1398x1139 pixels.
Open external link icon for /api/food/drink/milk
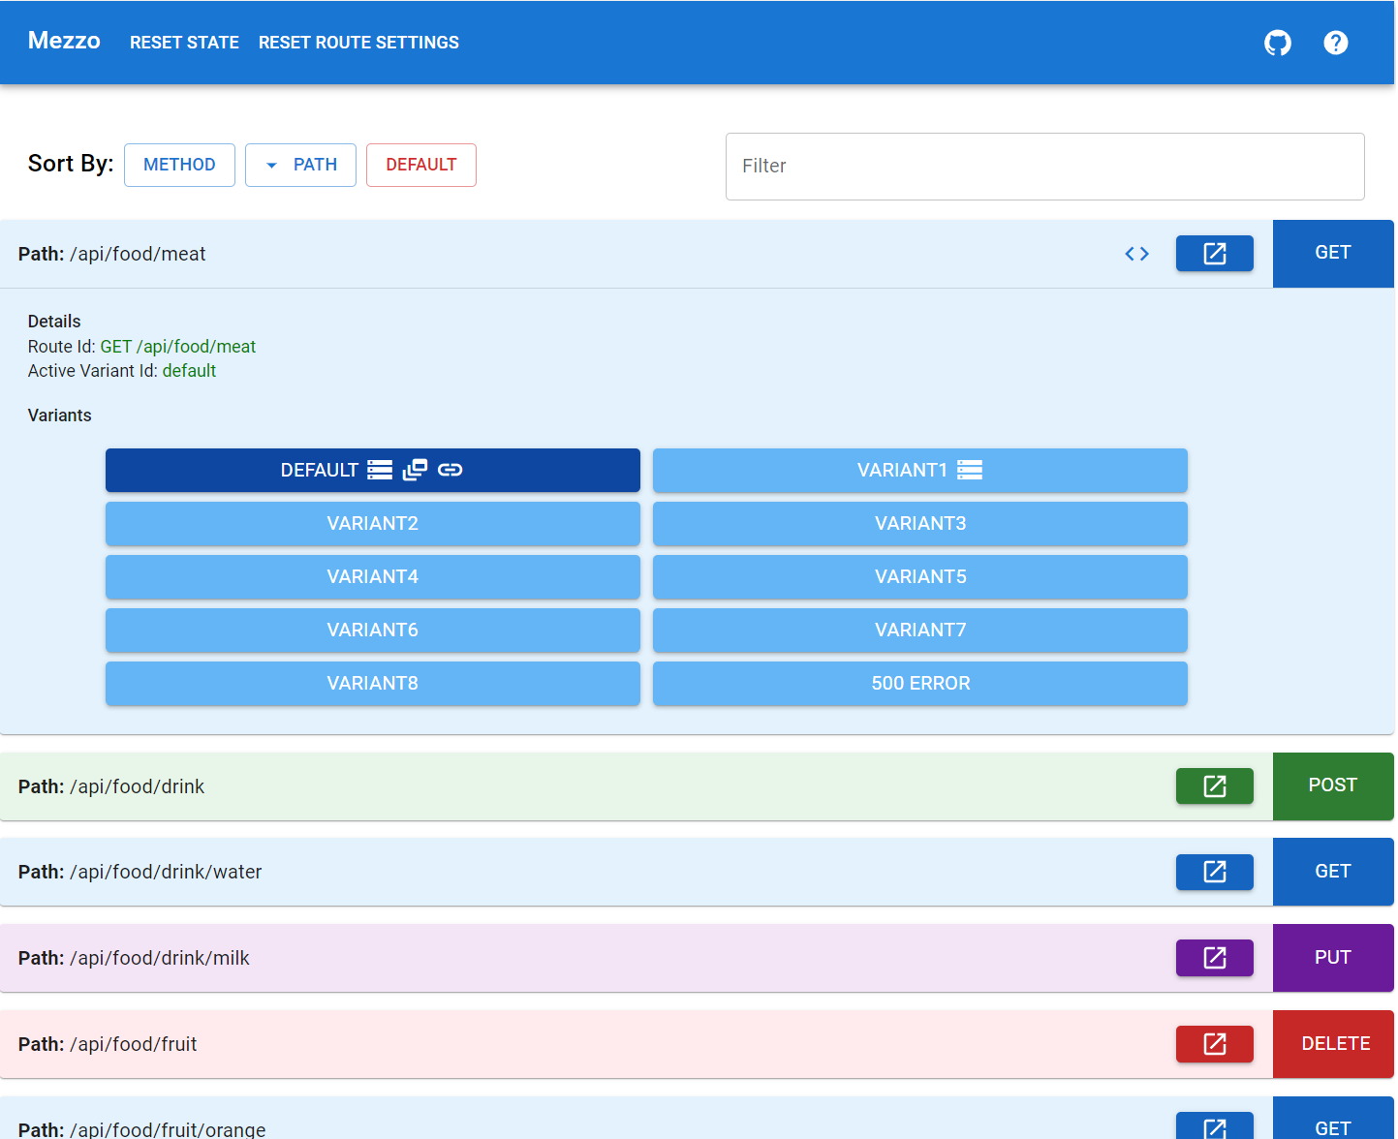tap(1214, 958)
